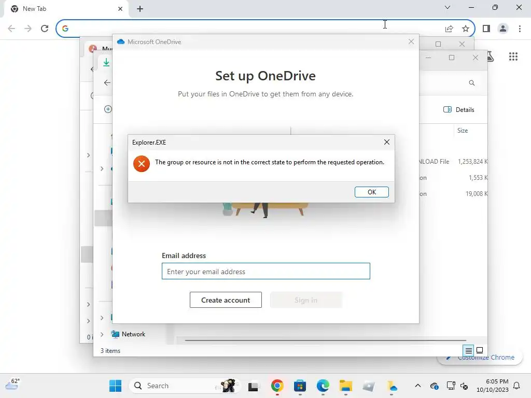Select the file sized 1,553 KB
531x398 pixels.
[453, 178]
